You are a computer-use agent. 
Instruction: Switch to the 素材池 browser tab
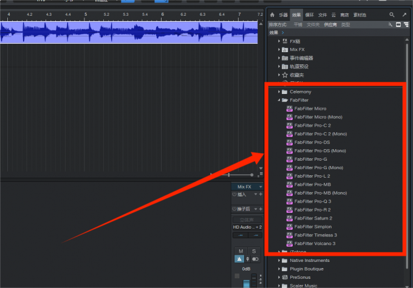tap(360, 15)
